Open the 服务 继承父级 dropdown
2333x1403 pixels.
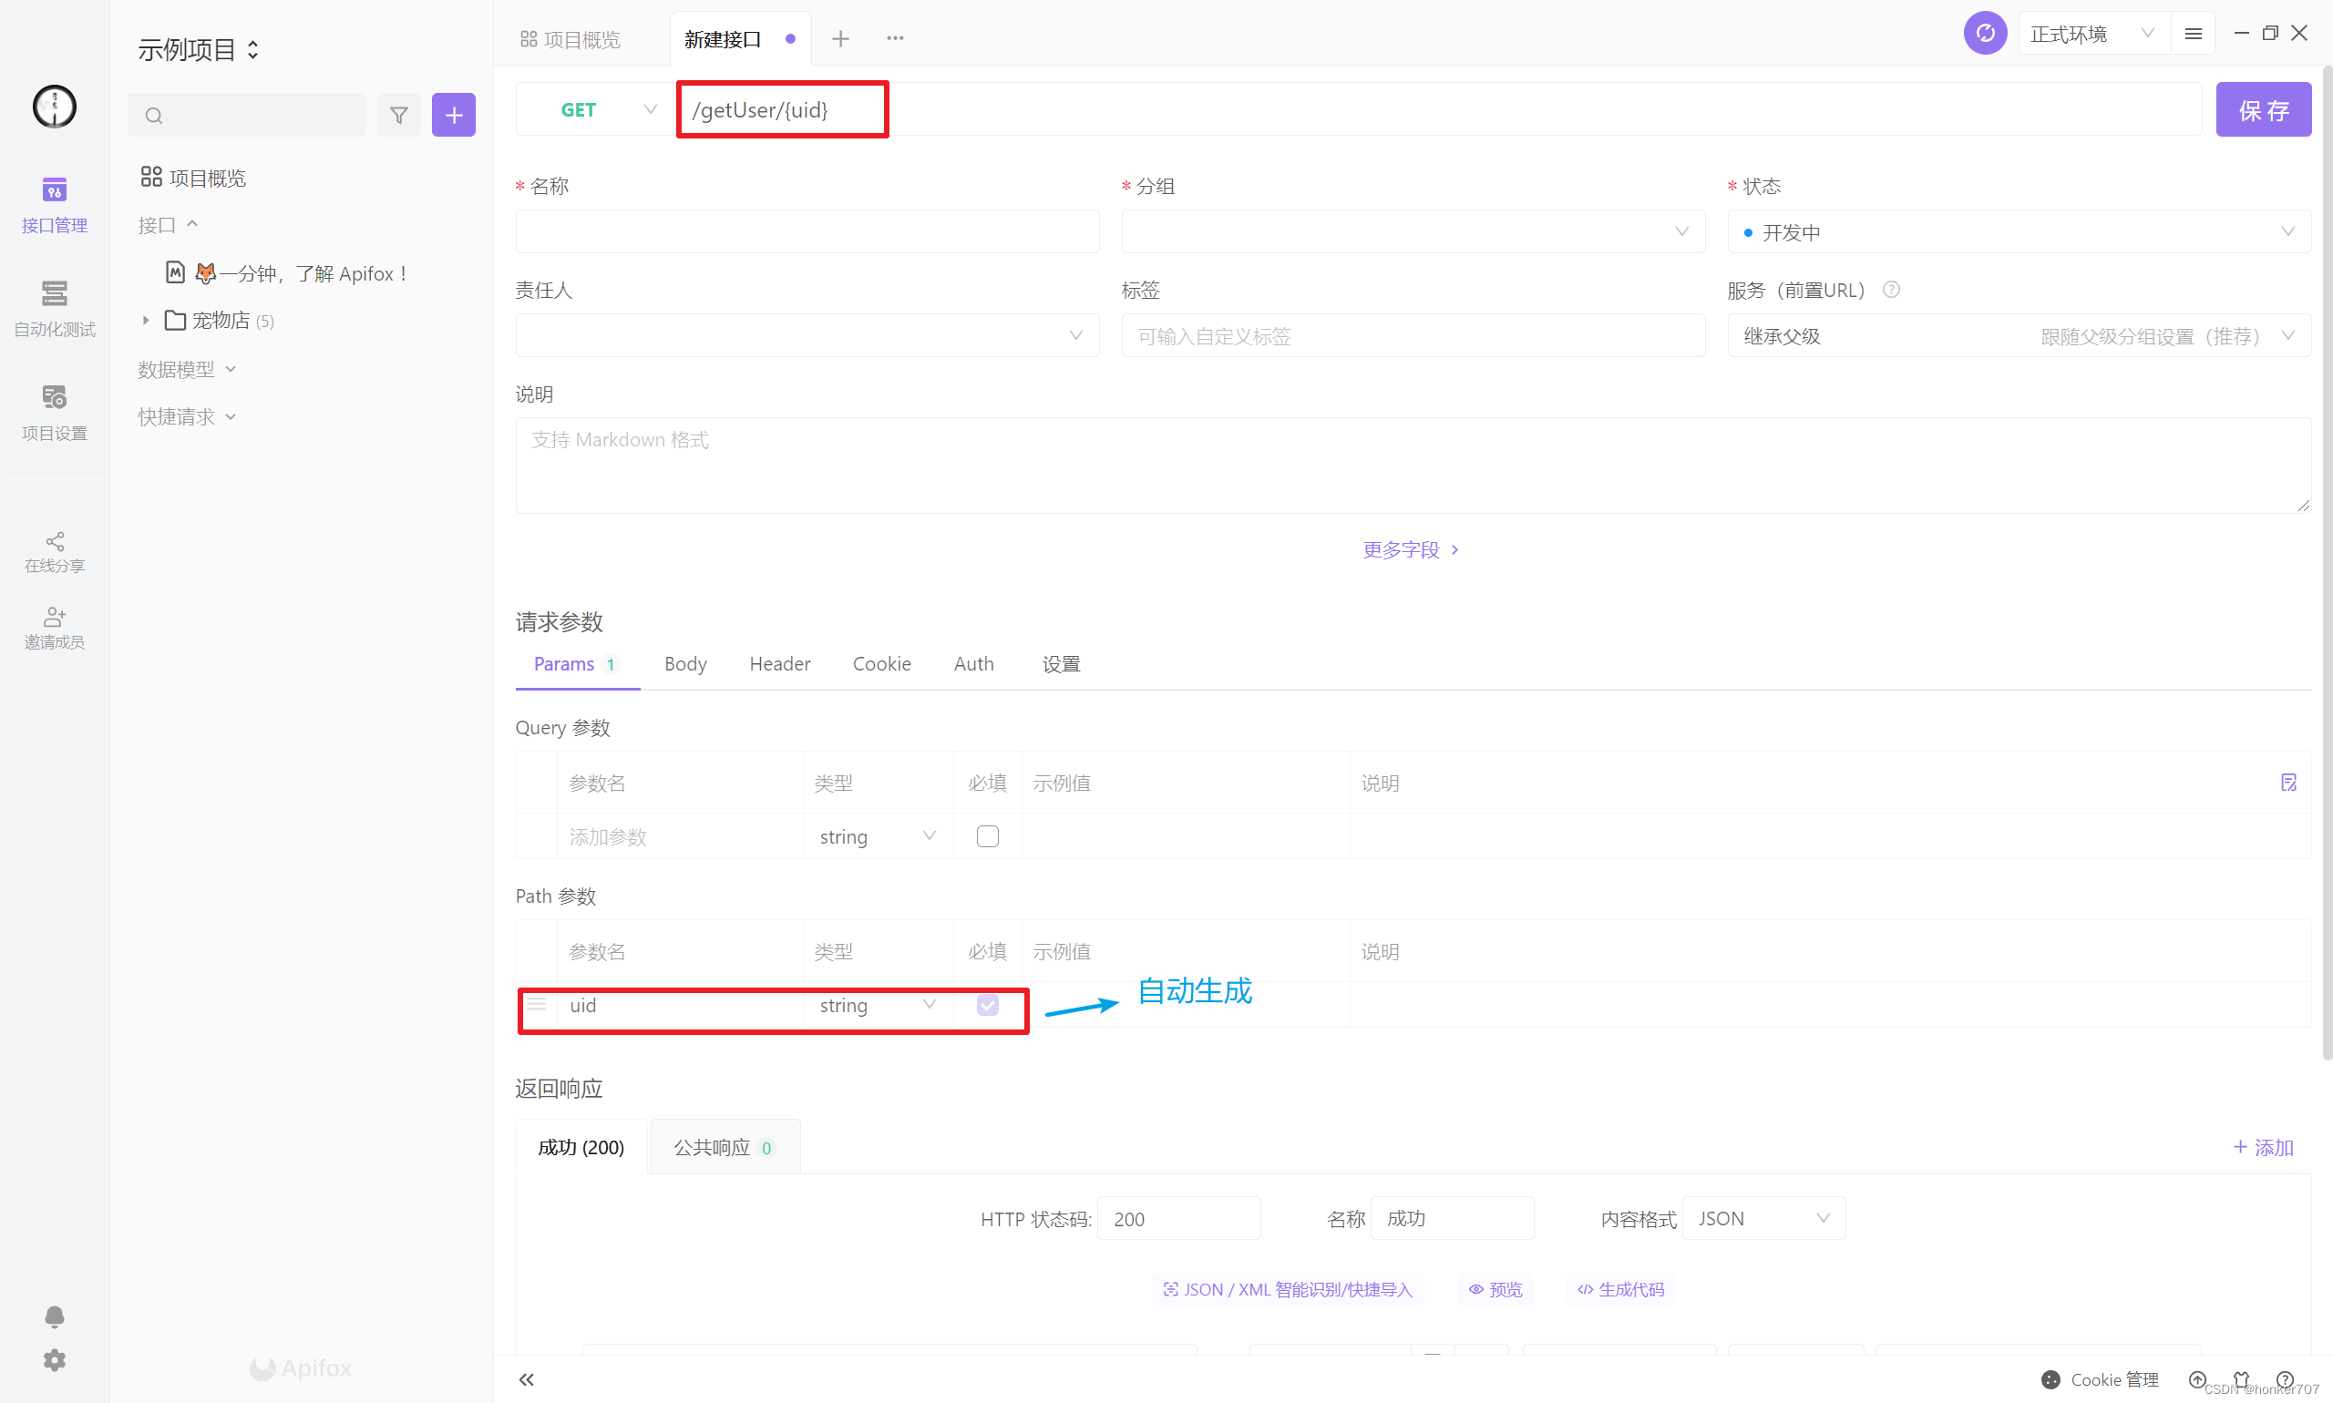(2019, 335)
